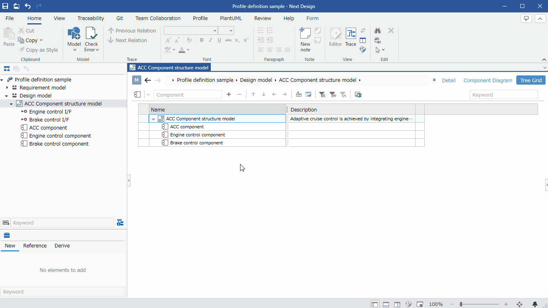Viewport: 548px width, 308px height.
Task: Expand the Requirement model tree node
Action: tap(7, 87)
